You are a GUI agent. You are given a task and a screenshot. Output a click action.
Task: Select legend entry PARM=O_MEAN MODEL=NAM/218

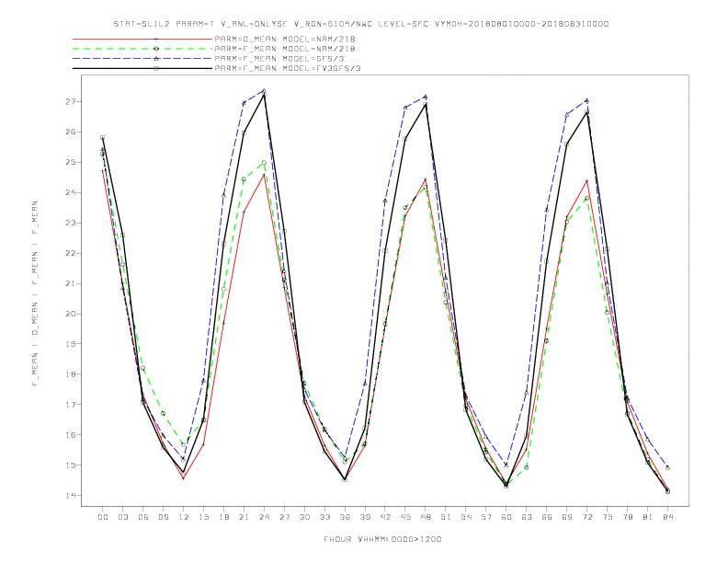[x=285, y=39]
